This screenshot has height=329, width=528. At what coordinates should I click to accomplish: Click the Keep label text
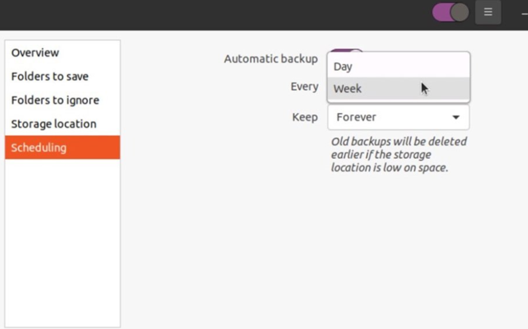pos(305,117)
